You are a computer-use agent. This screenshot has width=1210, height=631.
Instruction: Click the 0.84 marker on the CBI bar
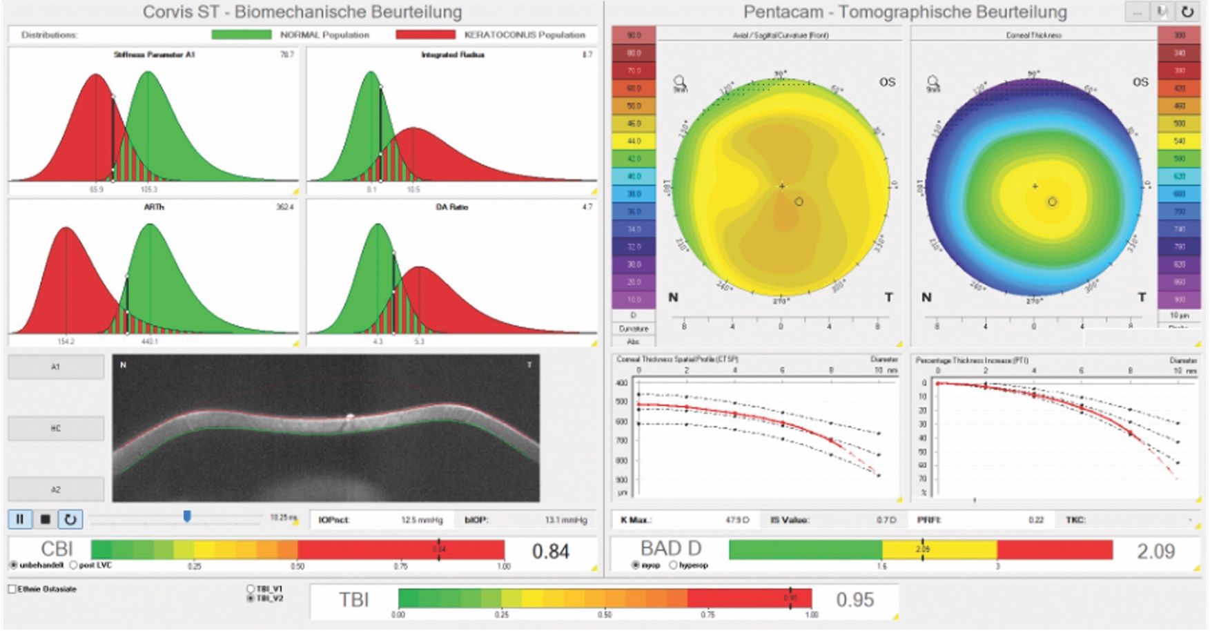tap(439, 550)
